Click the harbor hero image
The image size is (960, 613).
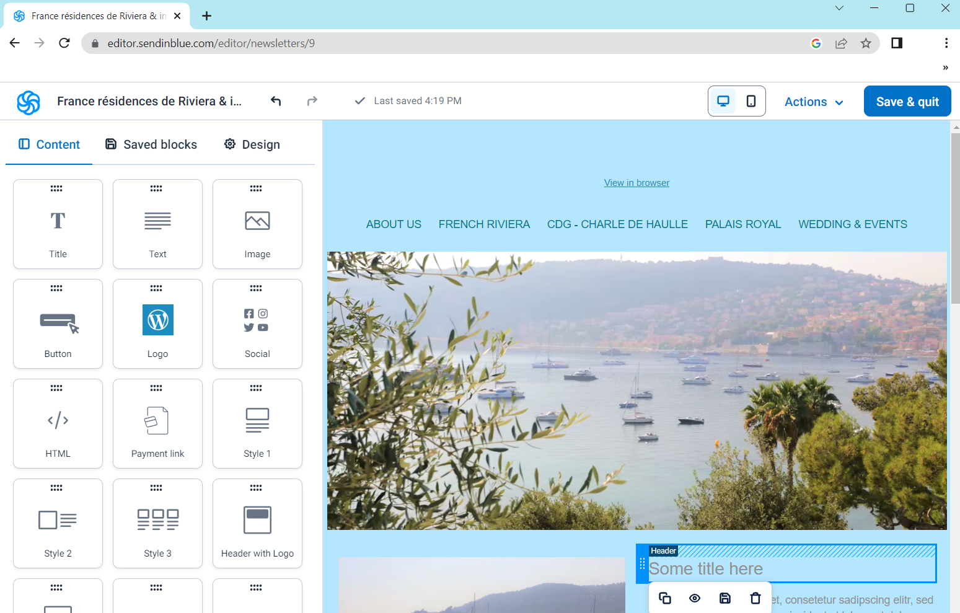pos(636,390)
